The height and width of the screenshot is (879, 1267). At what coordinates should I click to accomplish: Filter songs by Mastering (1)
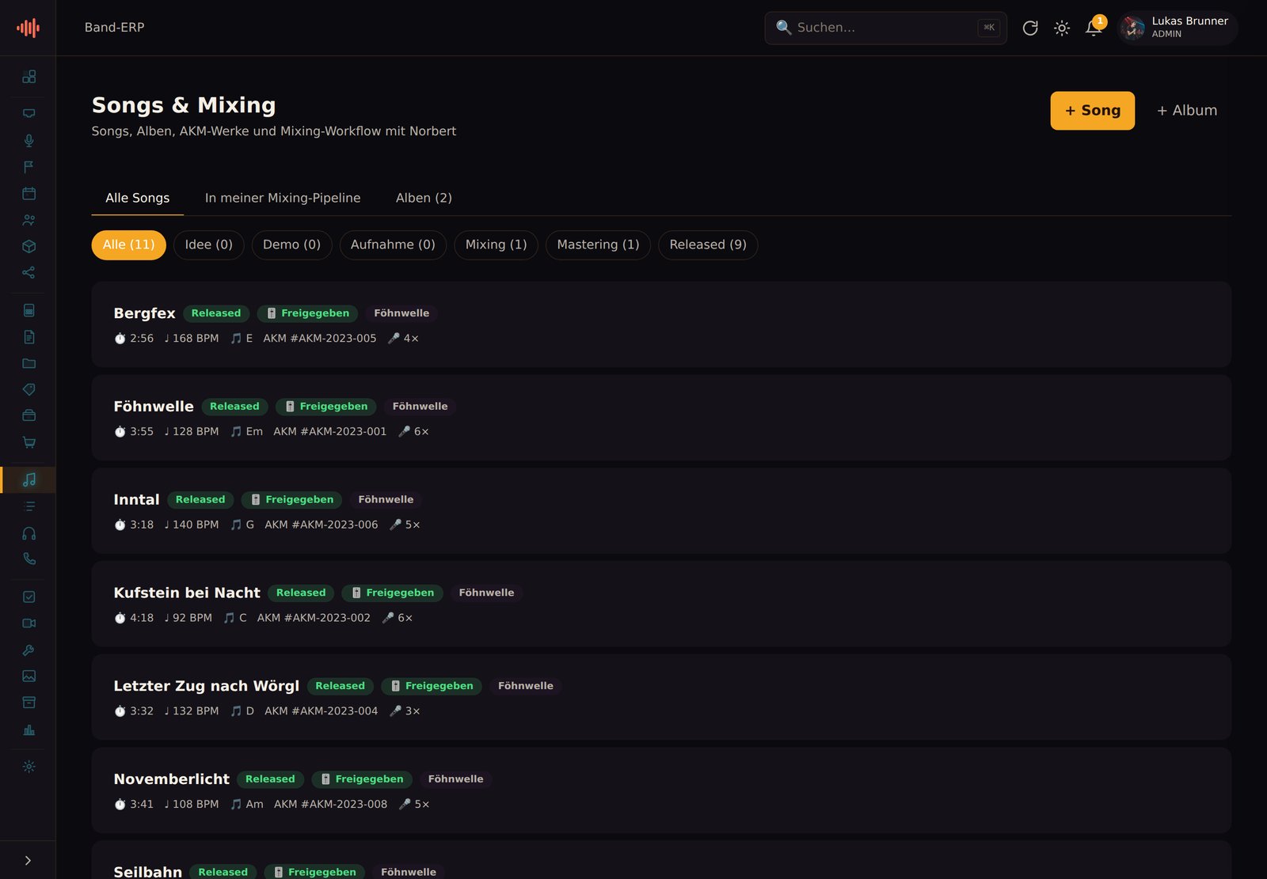[598, 245]
